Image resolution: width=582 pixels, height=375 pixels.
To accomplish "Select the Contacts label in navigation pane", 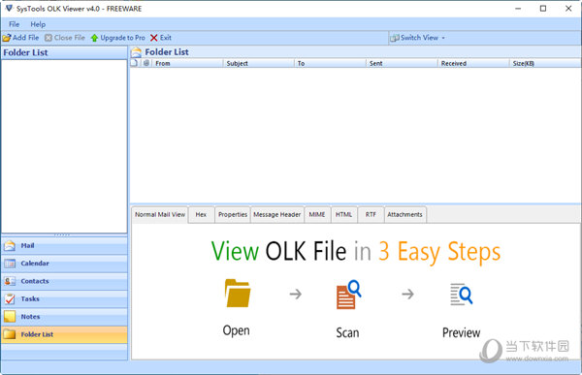I will click(x=35, y=281).
